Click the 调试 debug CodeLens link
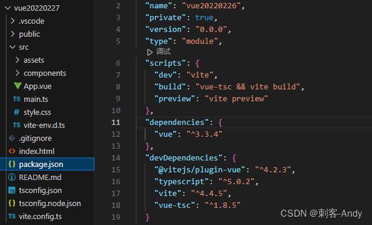372x225 pixels. (164, 52)
